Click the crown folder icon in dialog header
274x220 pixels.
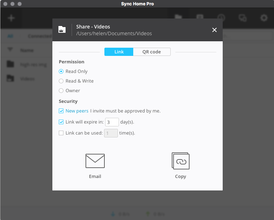coord(62,29)
